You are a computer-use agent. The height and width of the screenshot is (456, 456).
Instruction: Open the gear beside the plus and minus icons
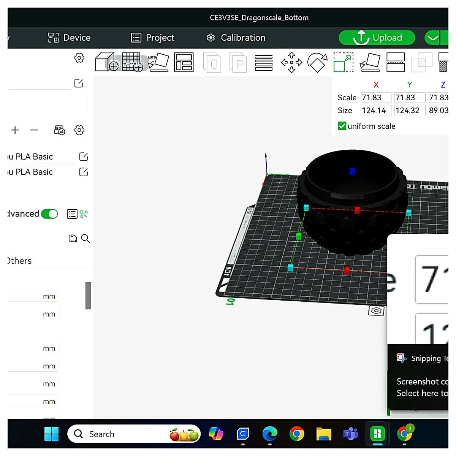tap(79, 130)
